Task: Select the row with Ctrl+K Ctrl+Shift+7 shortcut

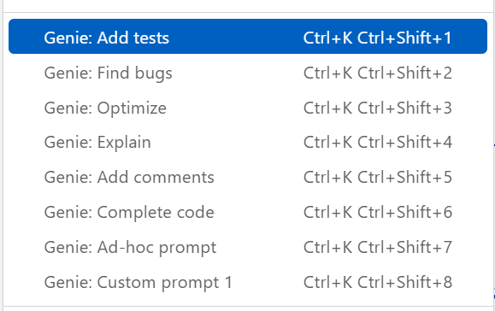Action: pos(248,247)
